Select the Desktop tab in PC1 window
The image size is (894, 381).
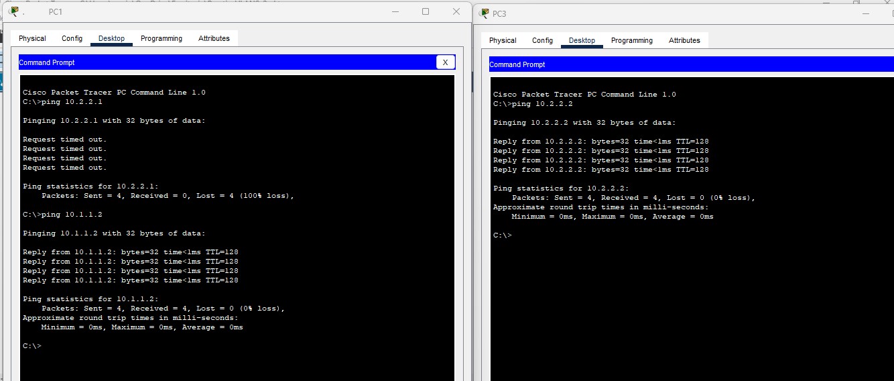click(111, 38)
